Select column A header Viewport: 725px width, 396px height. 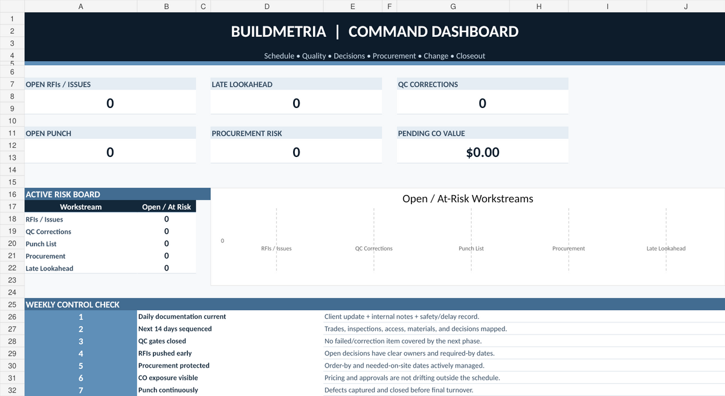(81, 6)
